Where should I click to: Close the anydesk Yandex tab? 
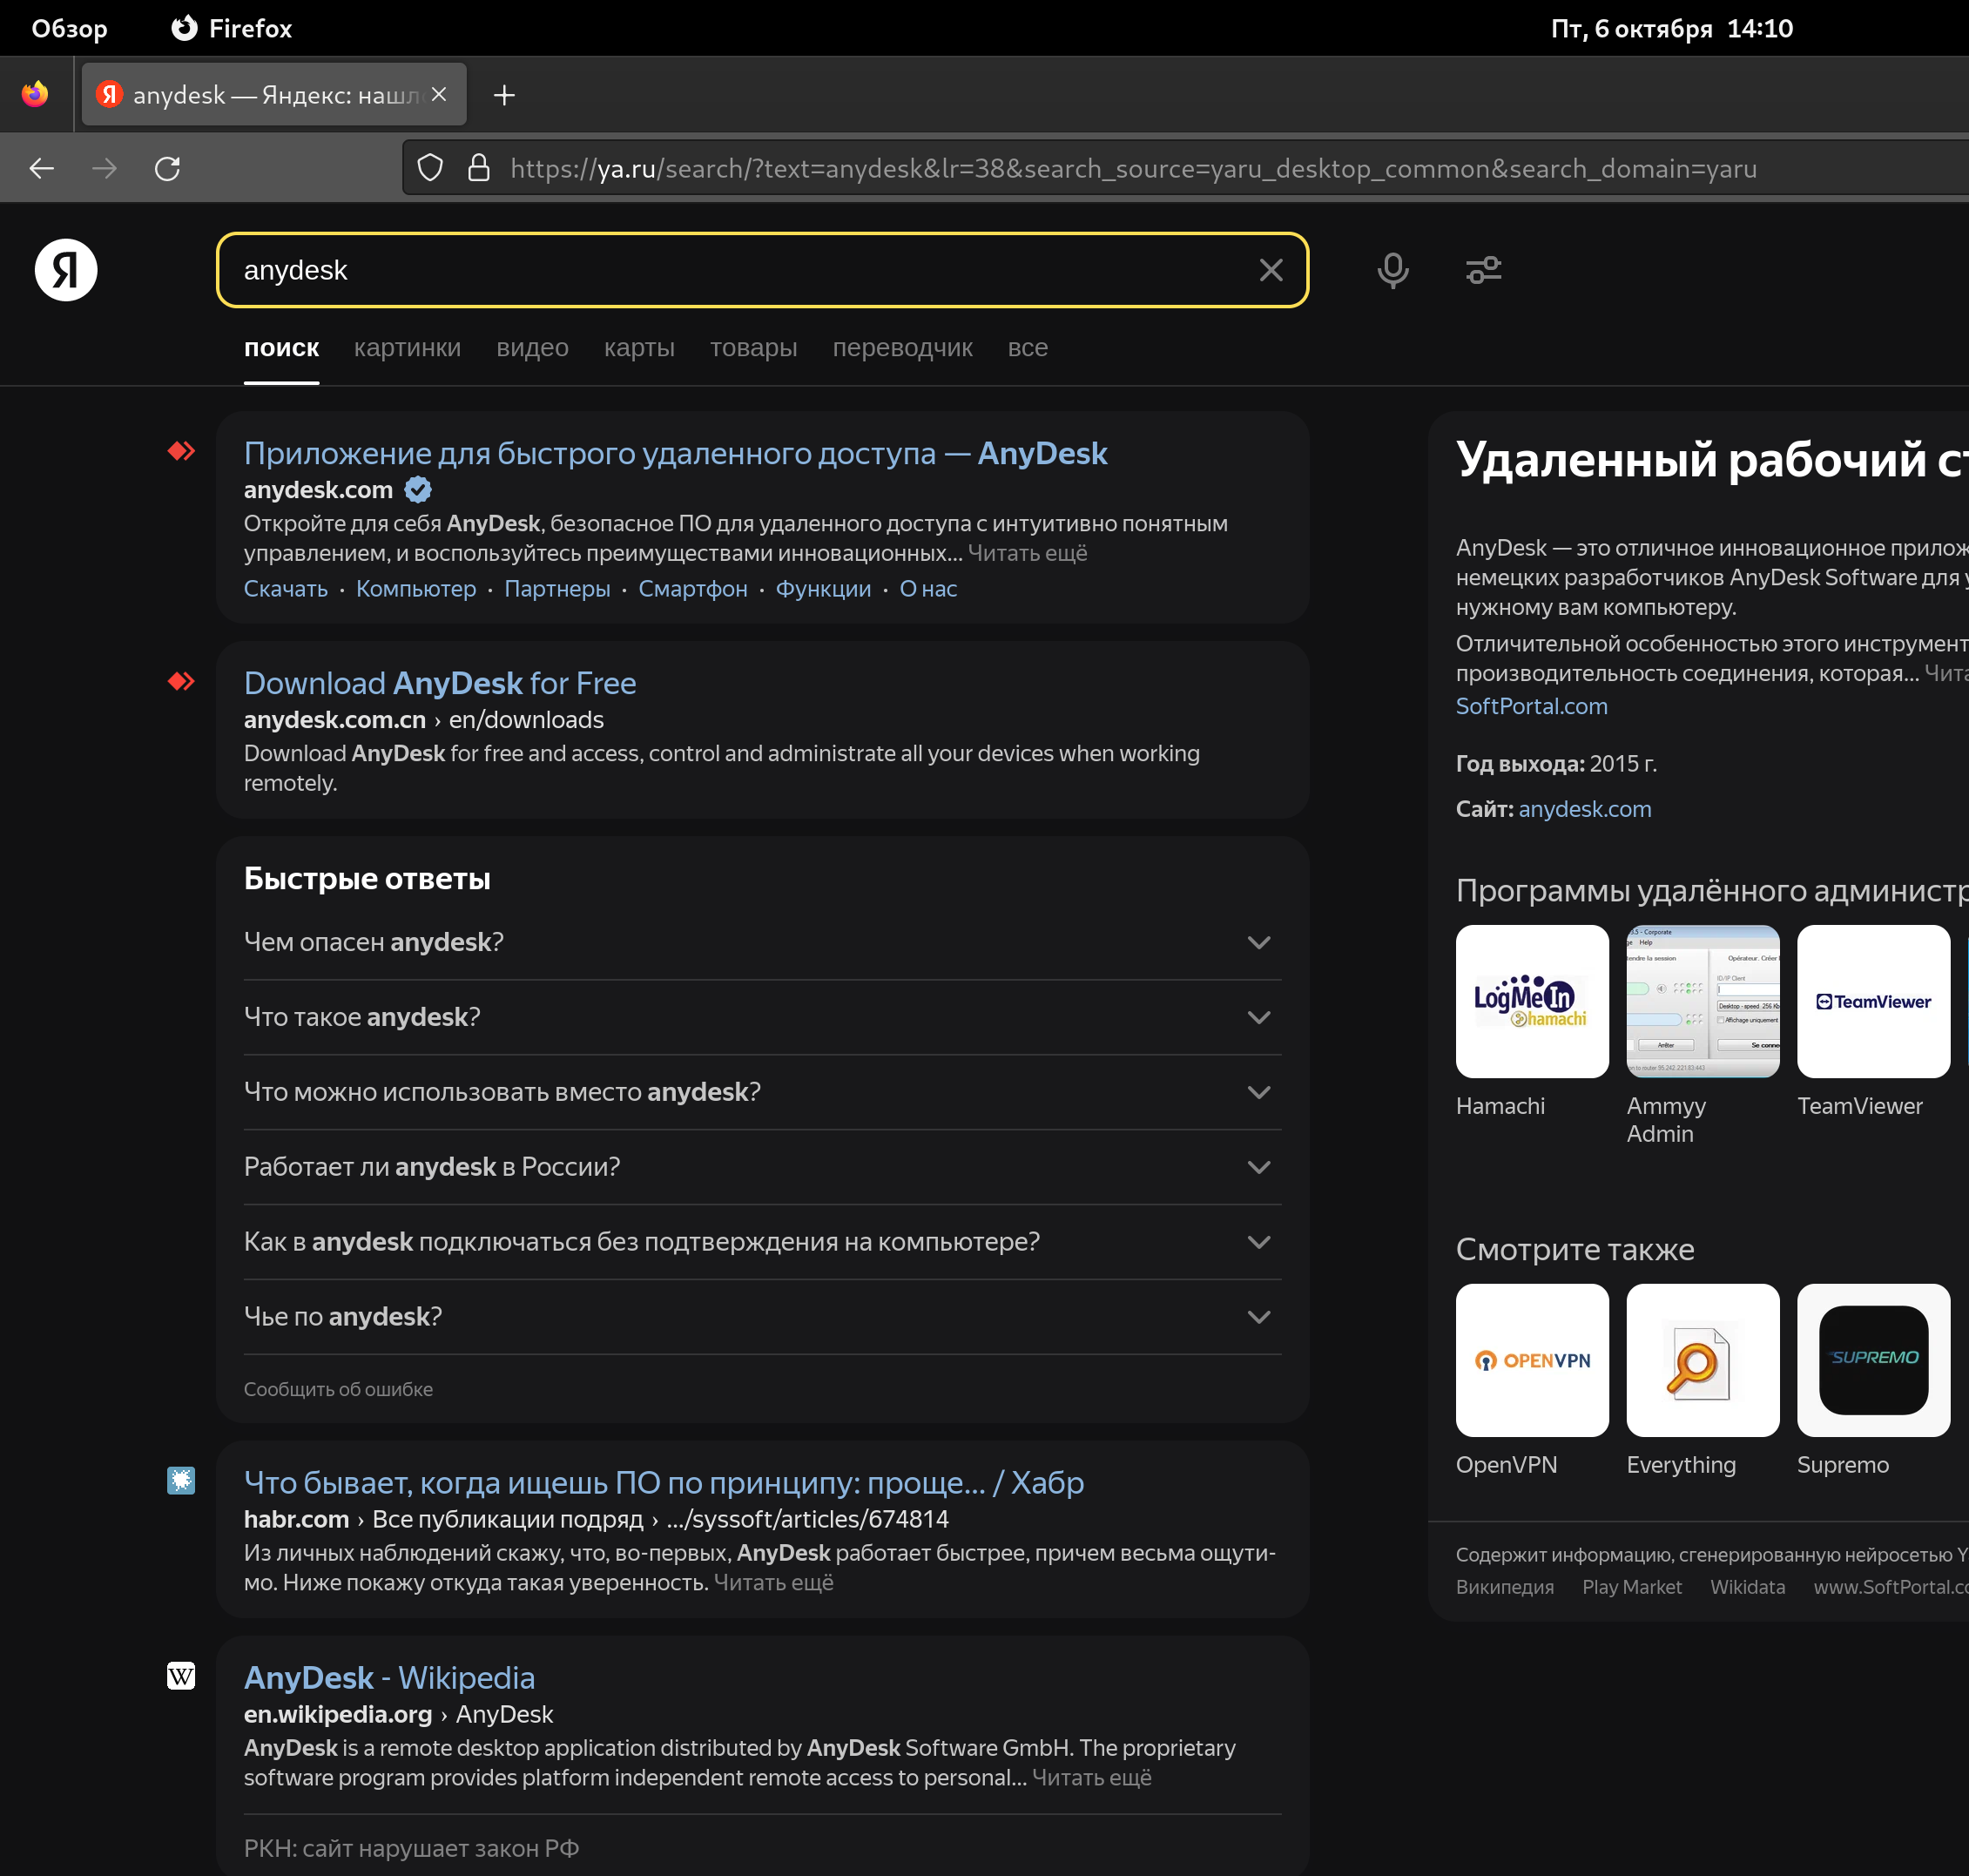point(439,95)
